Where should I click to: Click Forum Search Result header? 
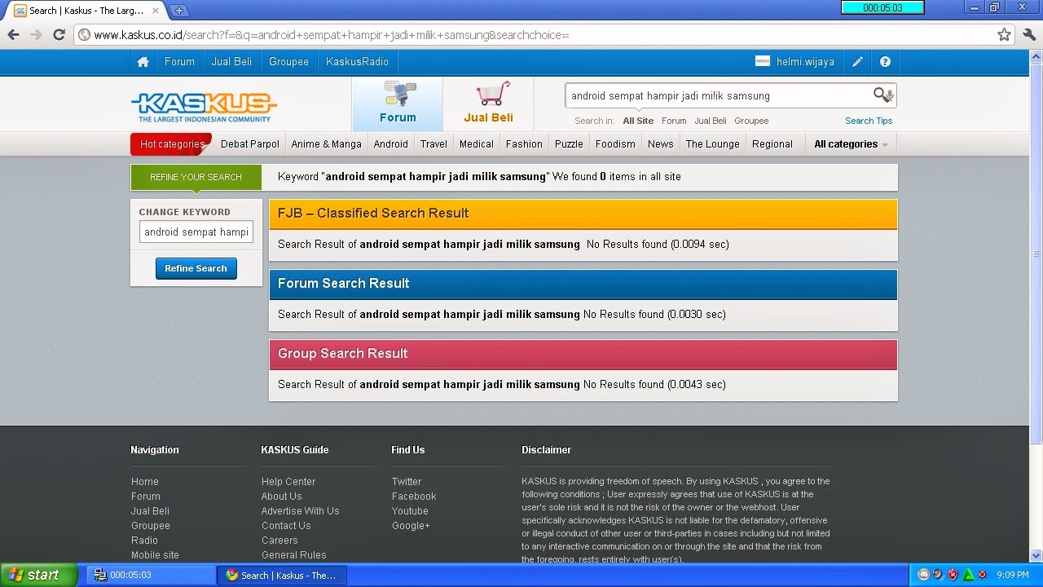tap(583, 284)
